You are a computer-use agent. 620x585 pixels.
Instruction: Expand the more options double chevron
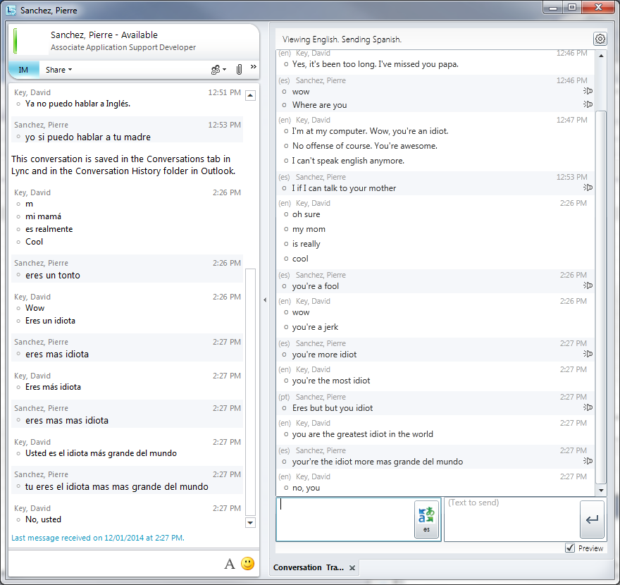[254, 67]
